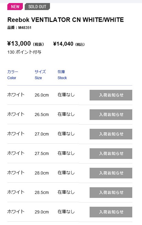142x225 pixels.
Task: Click restock notification button for 28.0cm
Action: click(x=111, y=173)
